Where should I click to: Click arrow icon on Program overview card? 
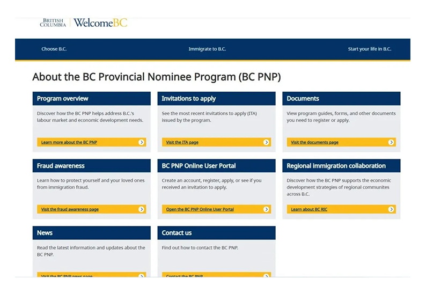pos(142,142)
